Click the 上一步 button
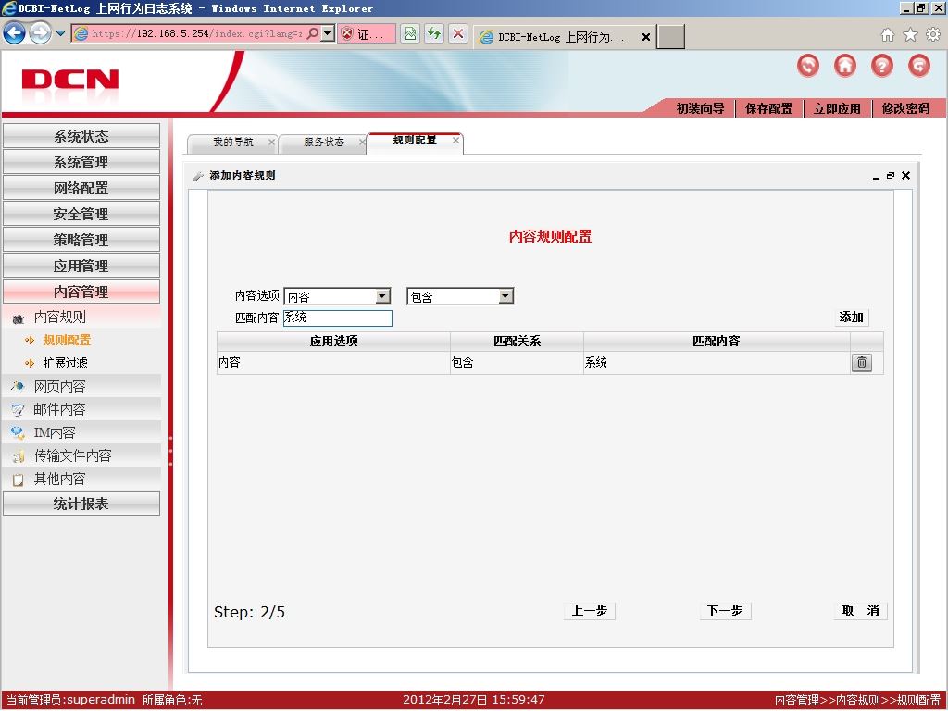 pos(590,611)
